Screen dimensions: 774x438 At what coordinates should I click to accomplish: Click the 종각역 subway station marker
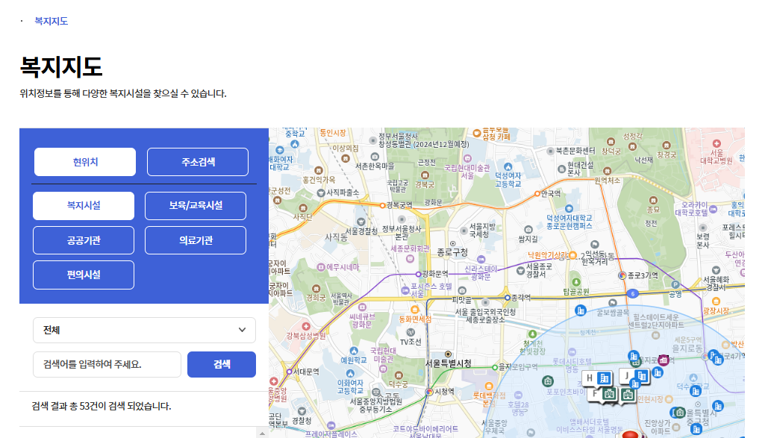click(507, 298)
